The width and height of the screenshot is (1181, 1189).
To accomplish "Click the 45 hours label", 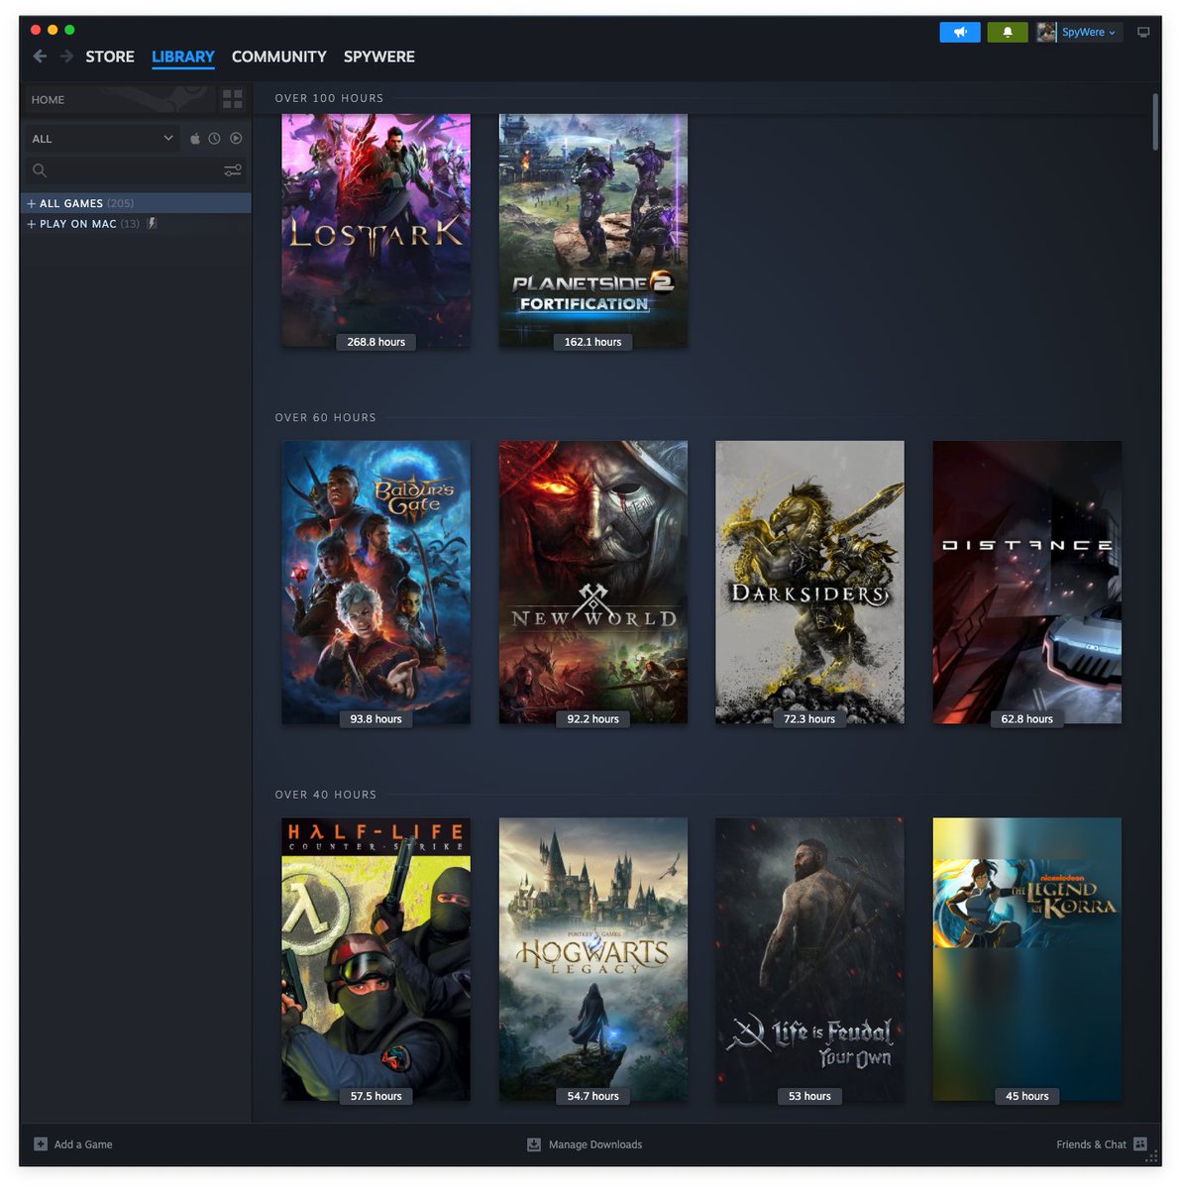I will tap(1027, 1096).
